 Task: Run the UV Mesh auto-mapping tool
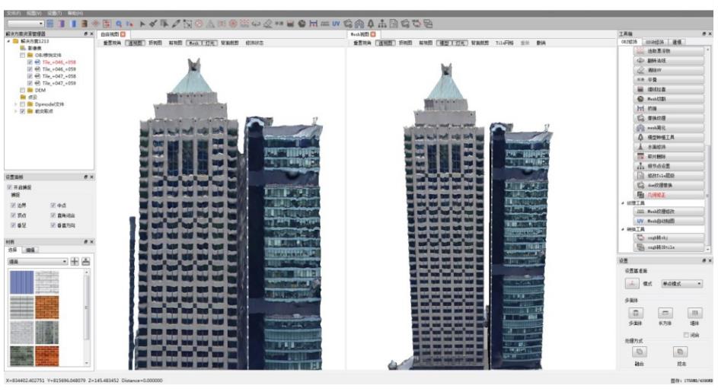(669, 221)
